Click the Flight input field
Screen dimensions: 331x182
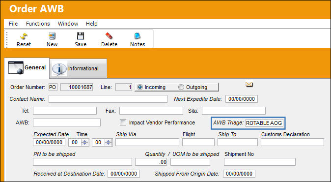tap(198, 142)
